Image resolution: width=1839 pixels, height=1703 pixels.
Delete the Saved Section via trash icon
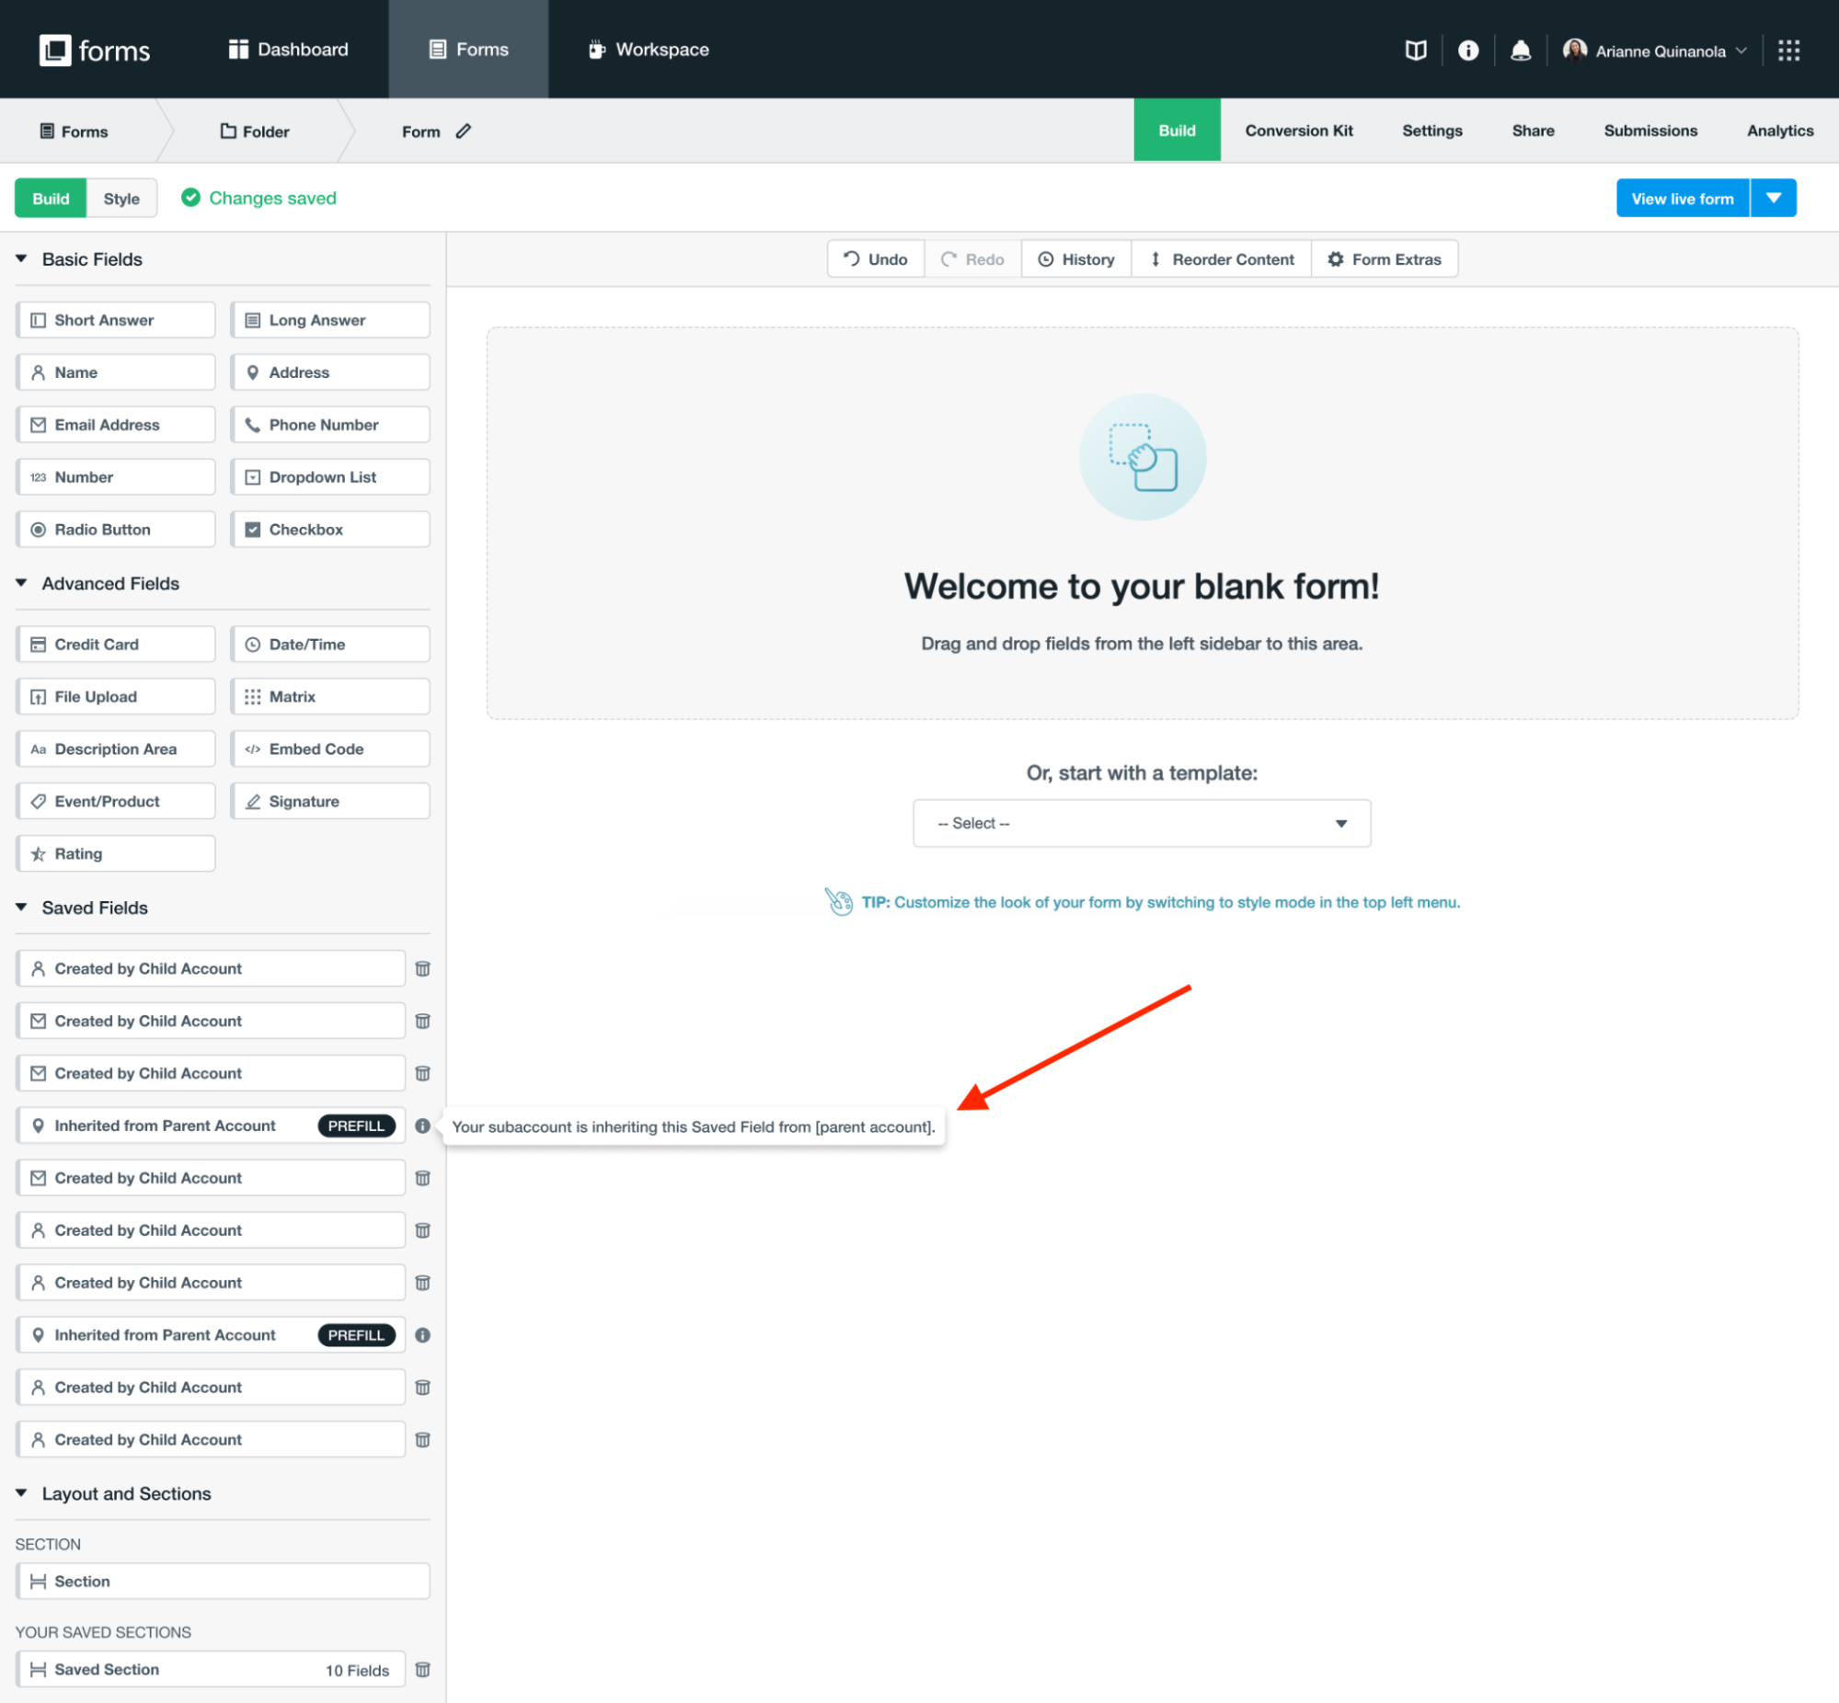(x=423, y=1669)
